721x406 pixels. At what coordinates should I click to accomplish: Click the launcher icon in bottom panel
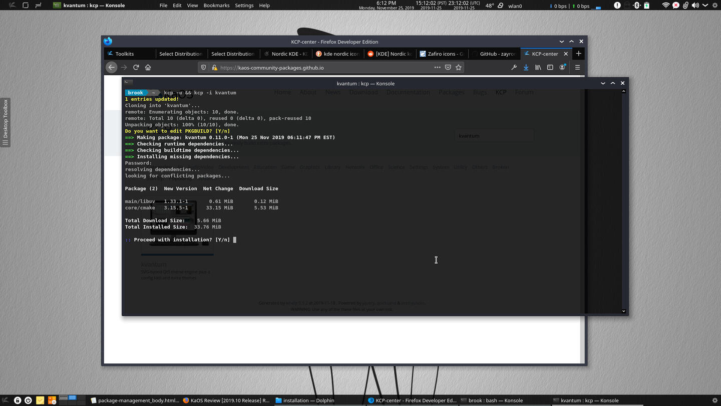(x=6, y=400)
